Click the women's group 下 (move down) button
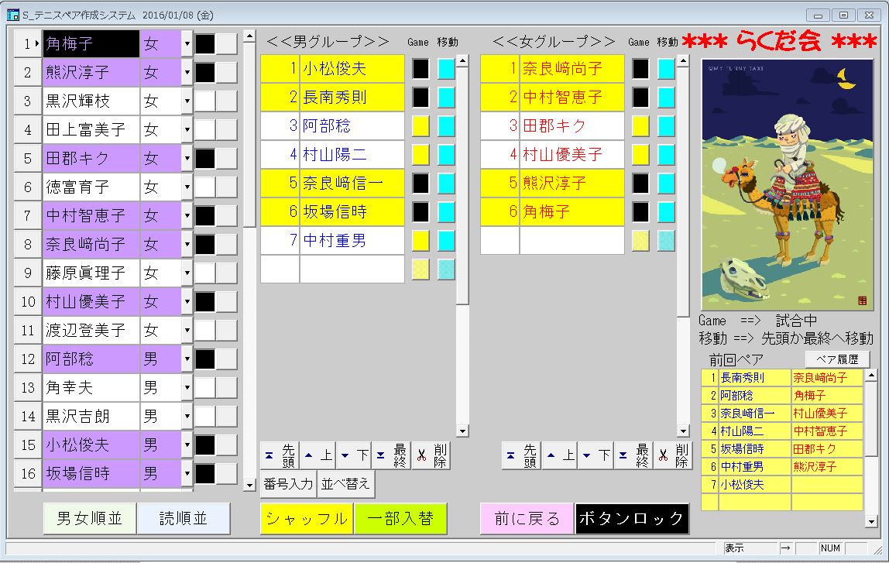The width and height of the screenshot is (889, 563). point(596,456)
